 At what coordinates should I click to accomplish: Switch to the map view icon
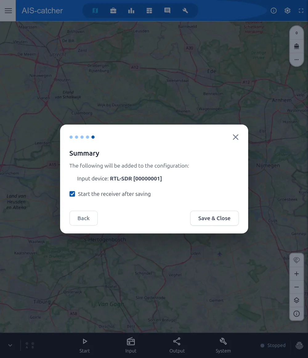(95, 11)
